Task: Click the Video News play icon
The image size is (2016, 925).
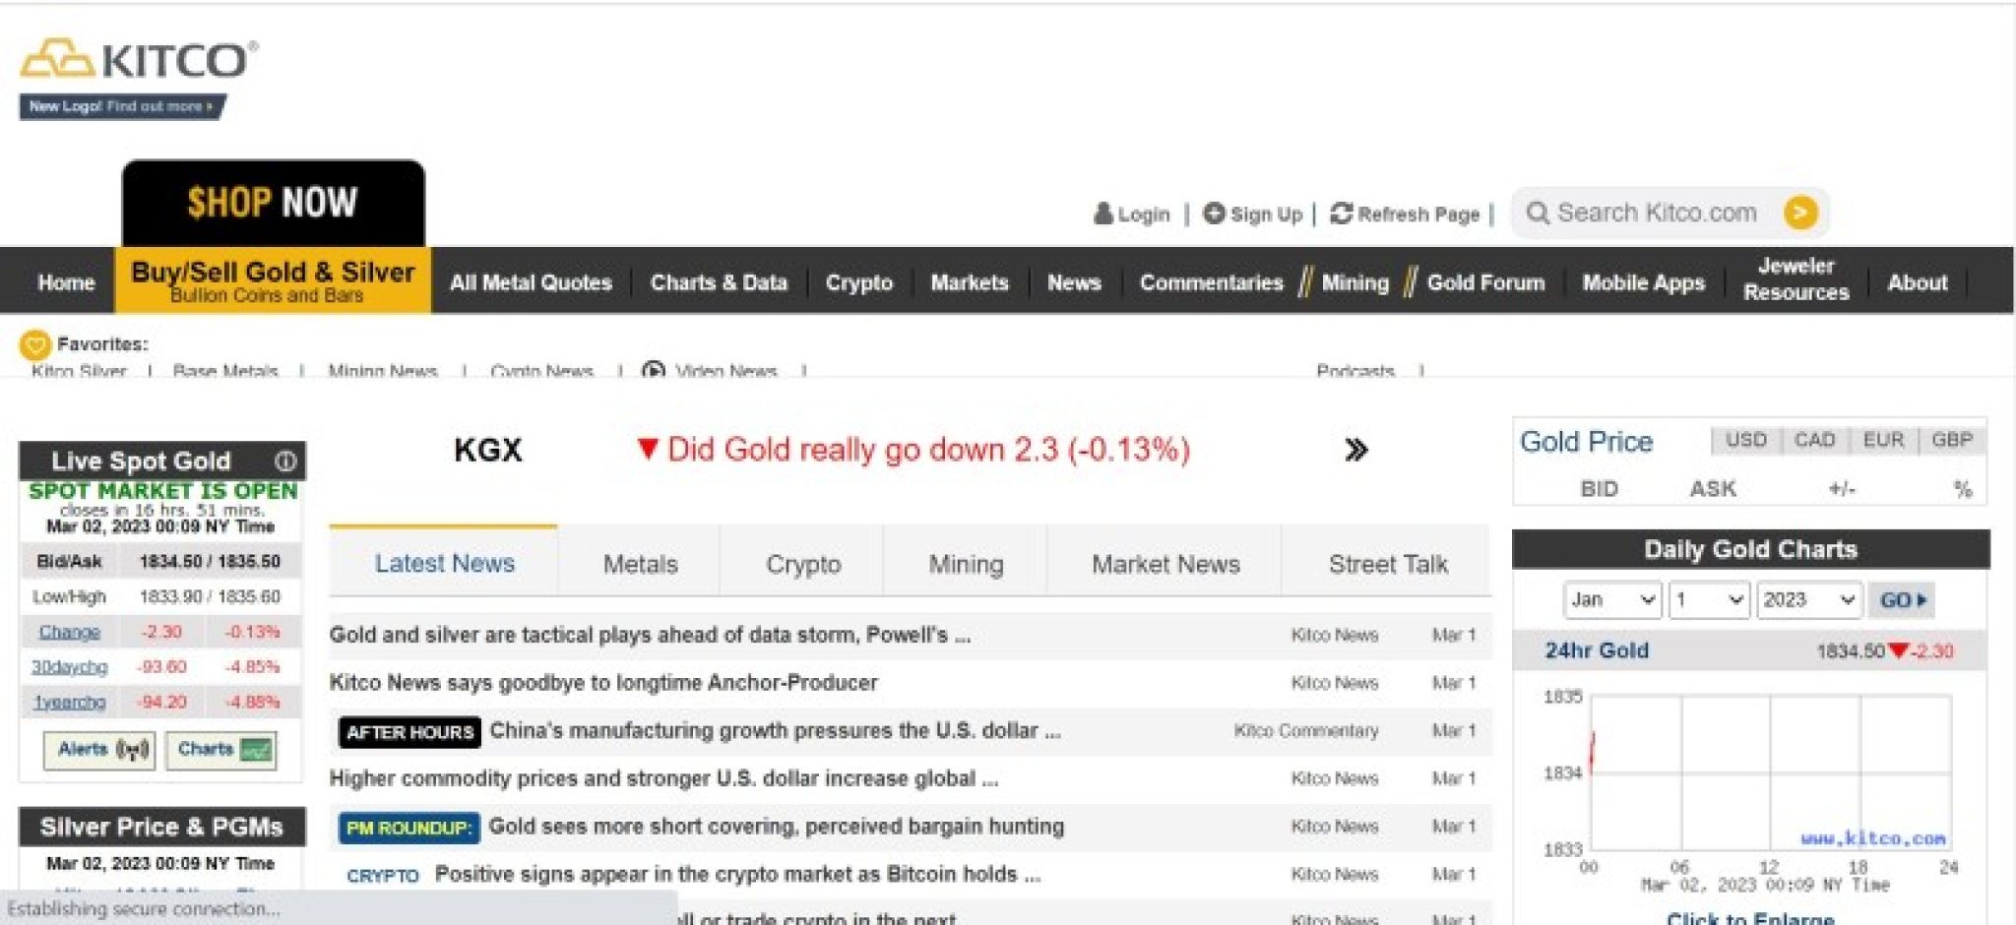Action: click(655, 371)
